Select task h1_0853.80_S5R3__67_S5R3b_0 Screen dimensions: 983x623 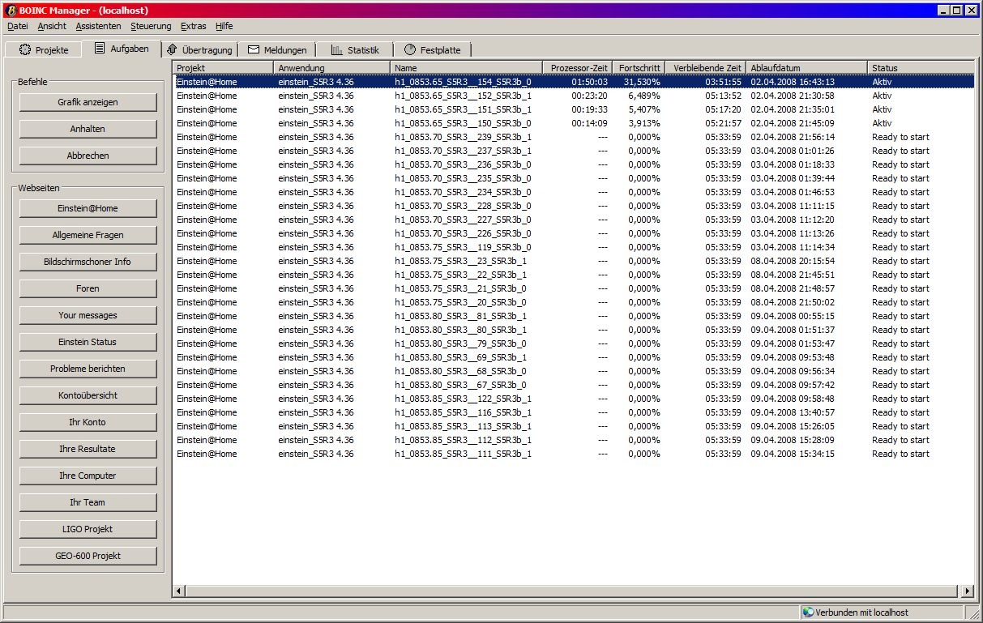click(574, 385)
